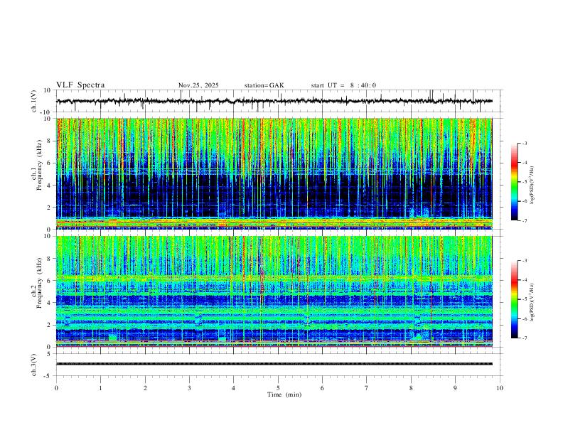Screen dimensions: 563x435
Task: Click the "4" label on the time axis
Action: click(x=234, y=388)
